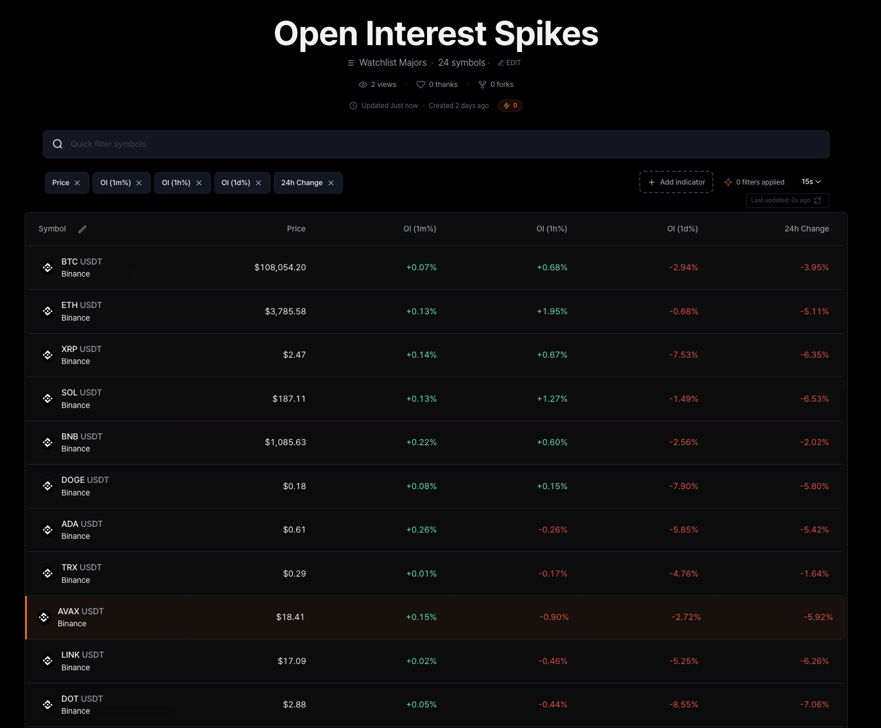Click the heart icon to thank this watchlist
The image size is (881, 728).
tap(421, 84)
